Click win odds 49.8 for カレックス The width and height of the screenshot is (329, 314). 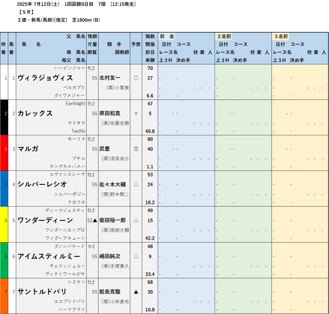coord(150,131)
